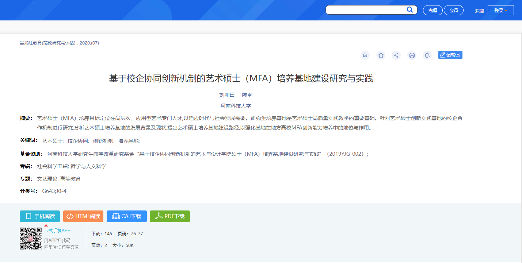Click the page count 页数:2
The image size is (522, 263).
tap(99, 245)
